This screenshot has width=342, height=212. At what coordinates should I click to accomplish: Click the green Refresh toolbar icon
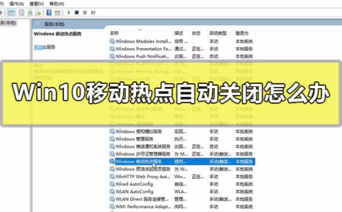(x=30, y=13)
